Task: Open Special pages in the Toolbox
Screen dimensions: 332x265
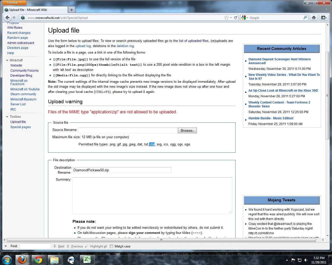Action: click(20, 127)
